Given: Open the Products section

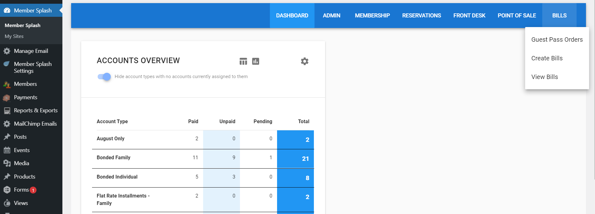Looking at the screenshot, I should [x=25, y=177].
